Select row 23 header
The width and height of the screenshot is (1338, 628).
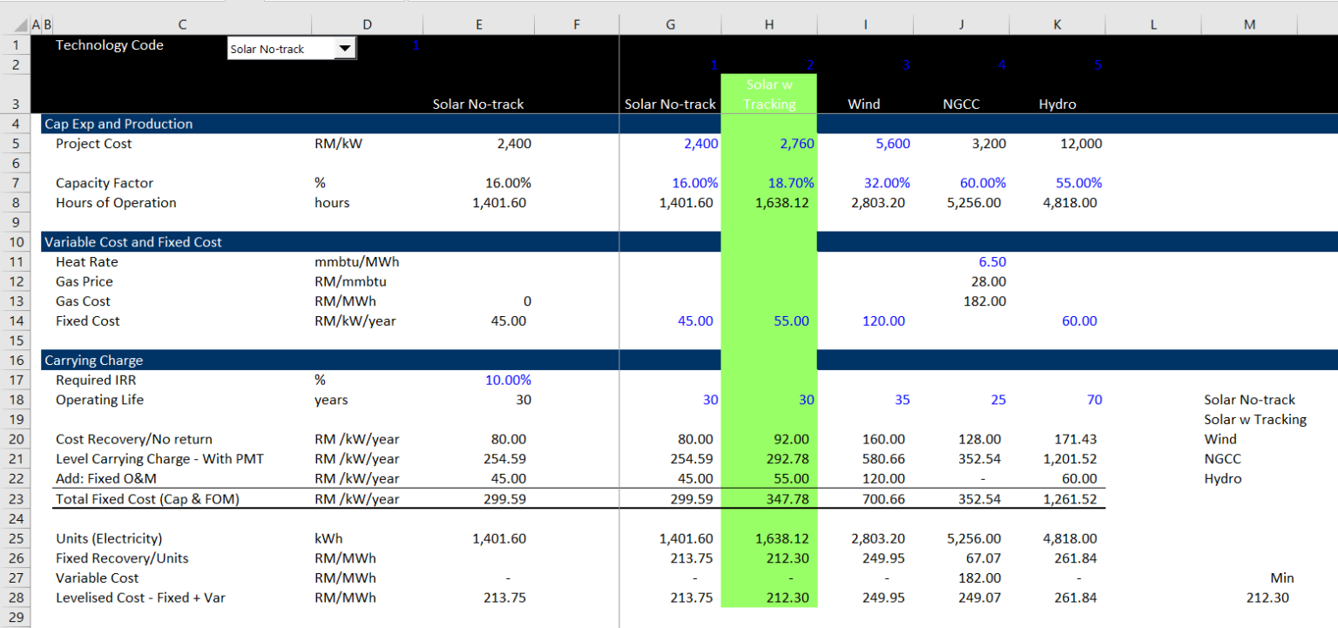click(15, 499)
